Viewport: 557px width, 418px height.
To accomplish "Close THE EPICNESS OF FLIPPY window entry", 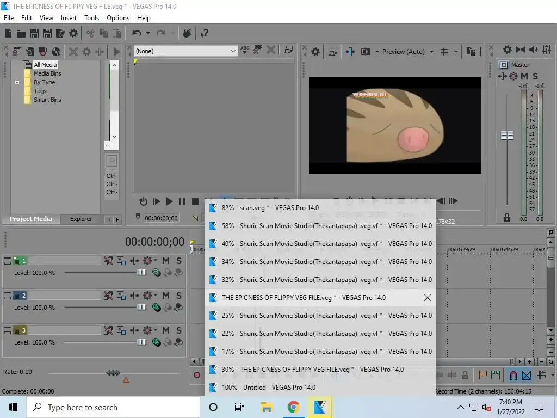I will click(428, 298).
